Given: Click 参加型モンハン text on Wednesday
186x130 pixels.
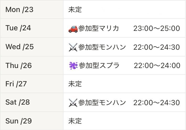Looking at the screenshot, I should (102, 47).
